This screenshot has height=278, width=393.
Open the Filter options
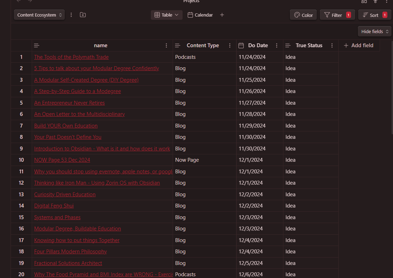point(337,15)
